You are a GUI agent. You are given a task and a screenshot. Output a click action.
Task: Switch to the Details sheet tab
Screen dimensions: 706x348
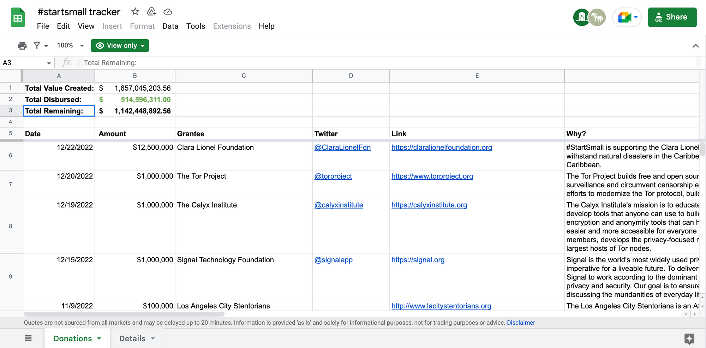(x=132, y=338)
